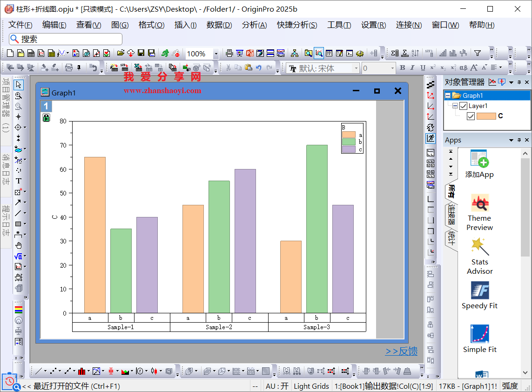Uncheck the Layer1 checkbox

[463, 106]
